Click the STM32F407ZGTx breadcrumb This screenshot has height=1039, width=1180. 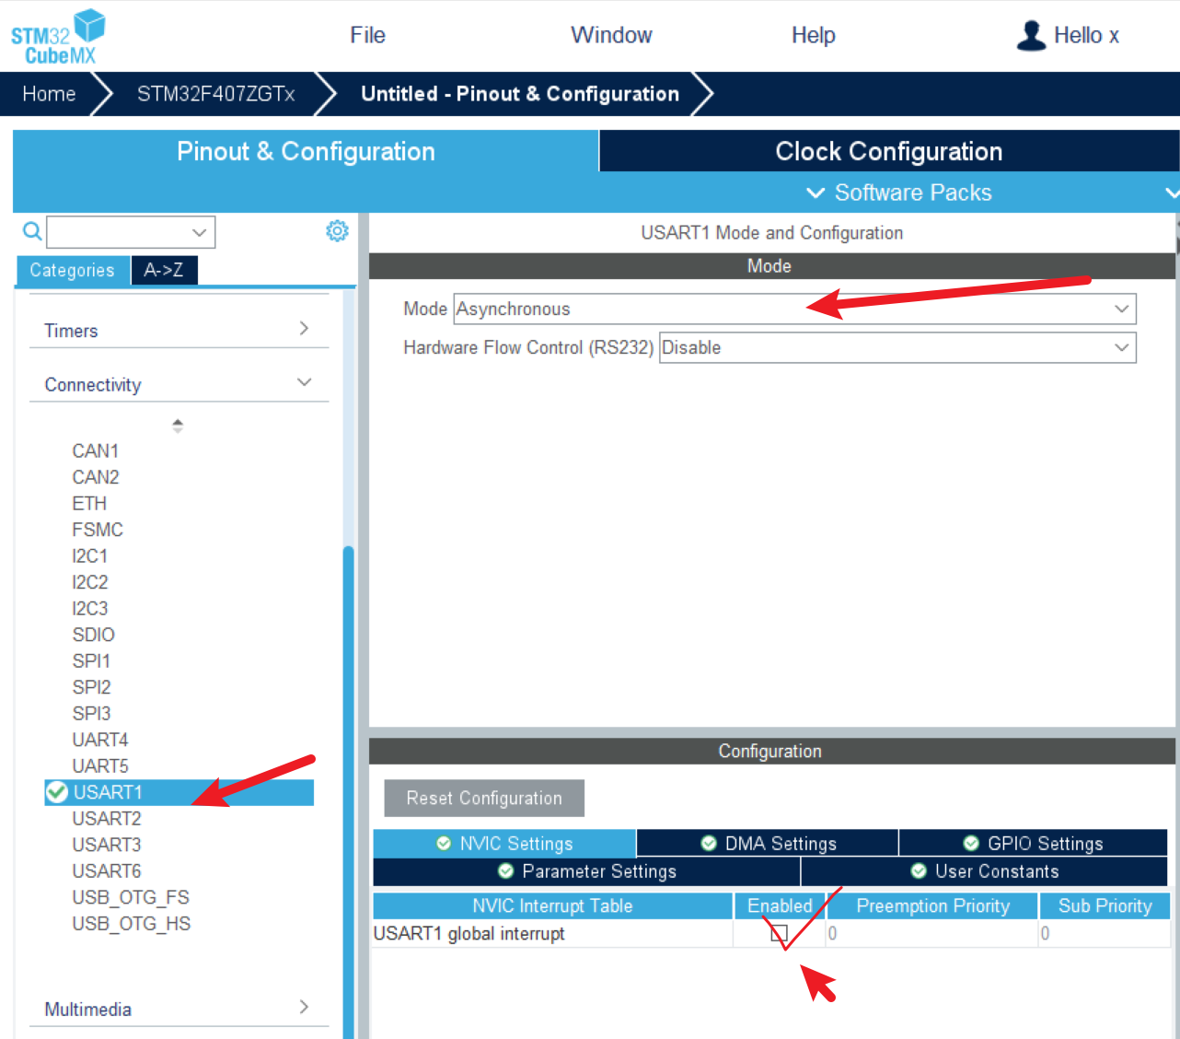(215, 94)
